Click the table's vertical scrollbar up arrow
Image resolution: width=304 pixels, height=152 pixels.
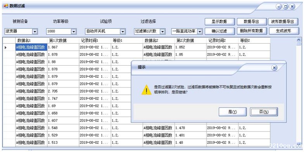299,40
